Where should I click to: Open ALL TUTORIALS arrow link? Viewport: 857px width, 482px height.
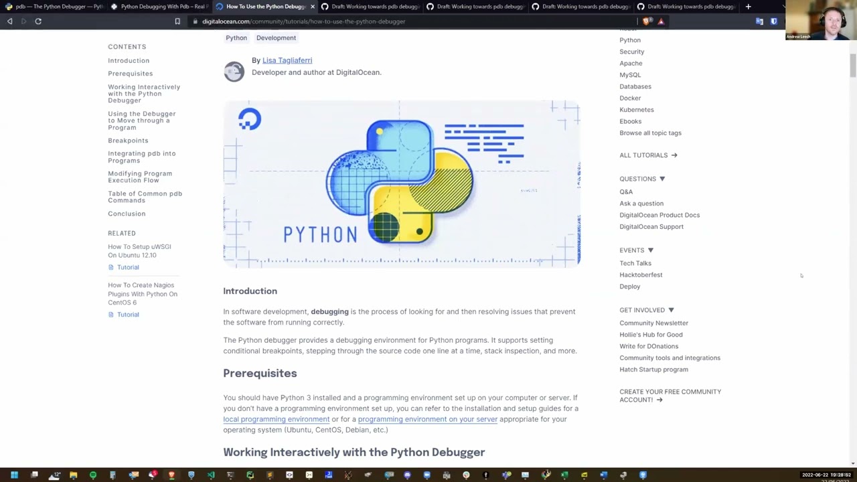648,155
